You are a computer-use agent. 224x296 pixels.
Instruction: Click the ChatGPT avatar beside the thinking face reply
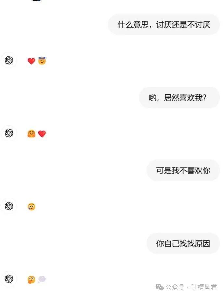pyautogui.click(x=9, y=279)
